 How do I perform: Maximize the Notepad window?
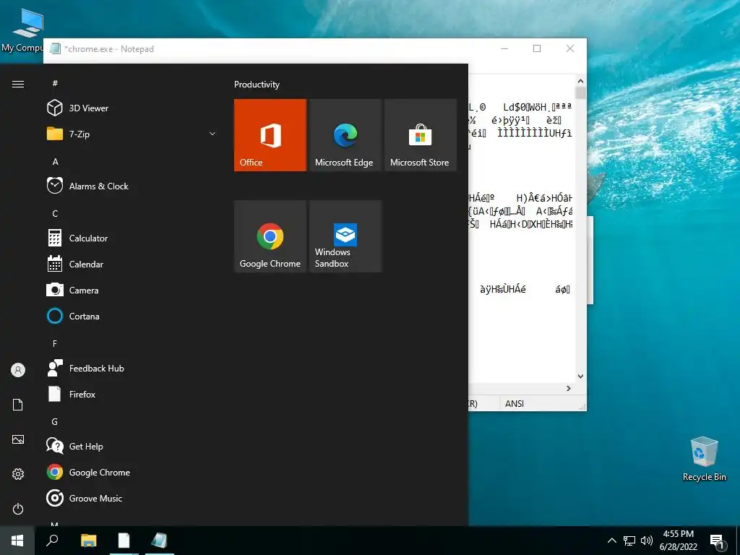pos(537,48)
